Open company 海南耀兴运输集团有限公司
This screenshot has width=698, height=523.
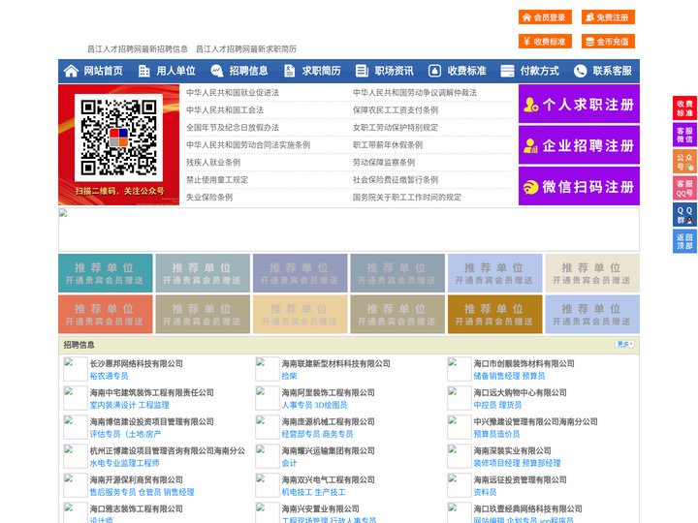(x=328, y=450)
